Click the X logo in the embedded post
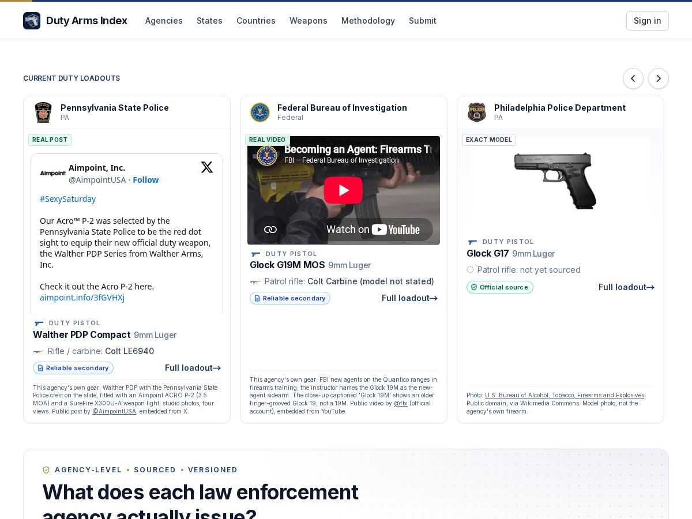The width and height of the screenshot is (692, 519). (207, 167)
